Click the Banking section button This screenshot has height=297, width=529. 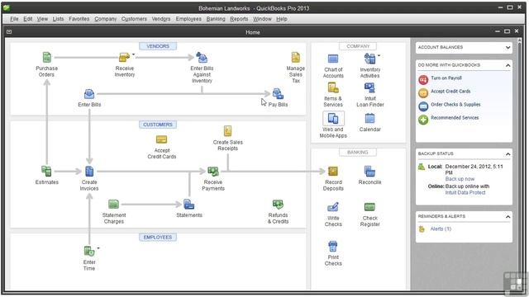click(x=358, y=152)
